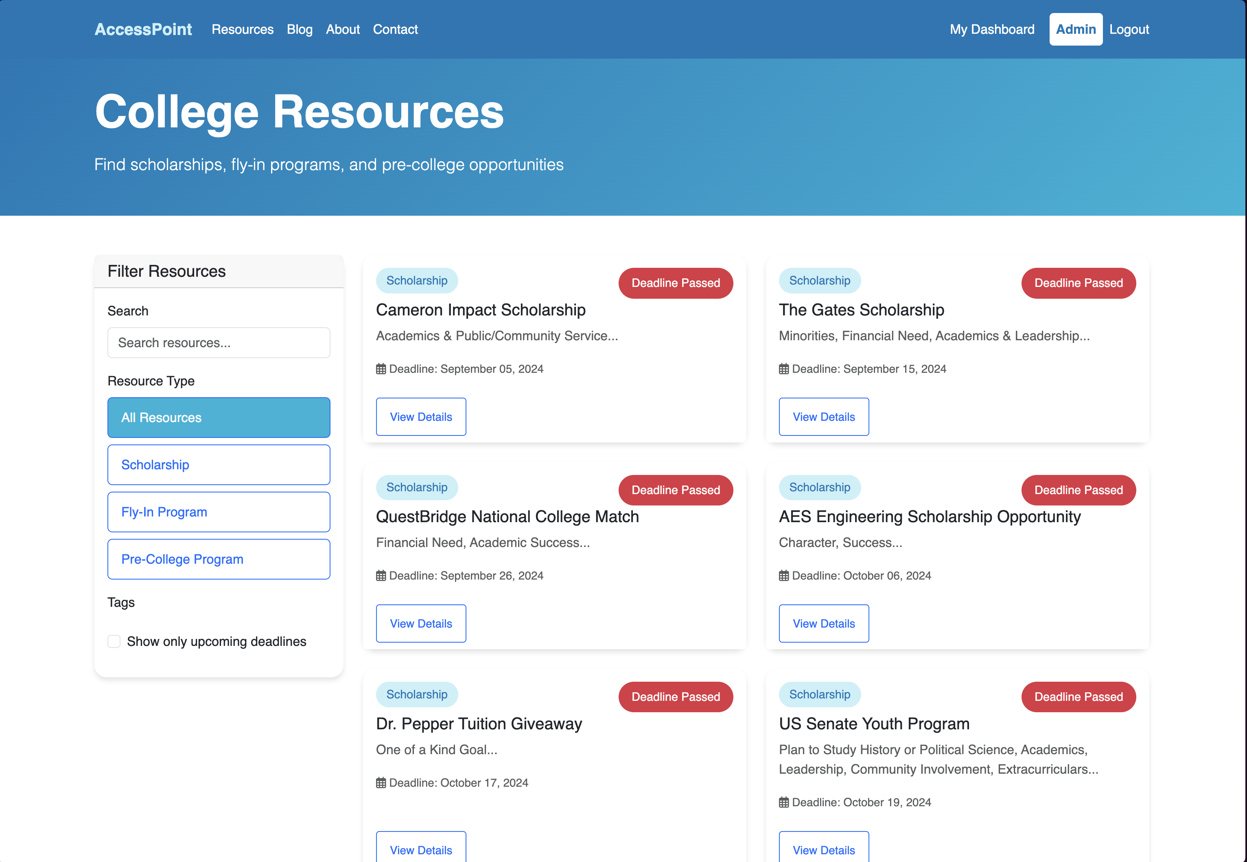Viewport: 1247px width, 862px height.
Task: Open the Admin panel
Action: [1075, 29]
